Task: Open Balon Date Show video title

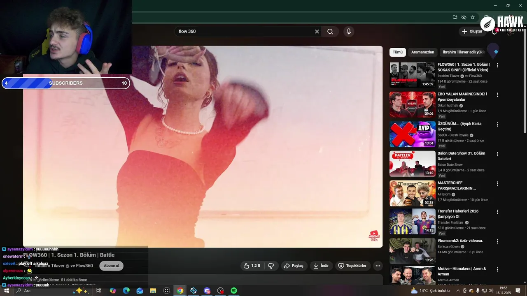Action: click(x=461, y=156)
